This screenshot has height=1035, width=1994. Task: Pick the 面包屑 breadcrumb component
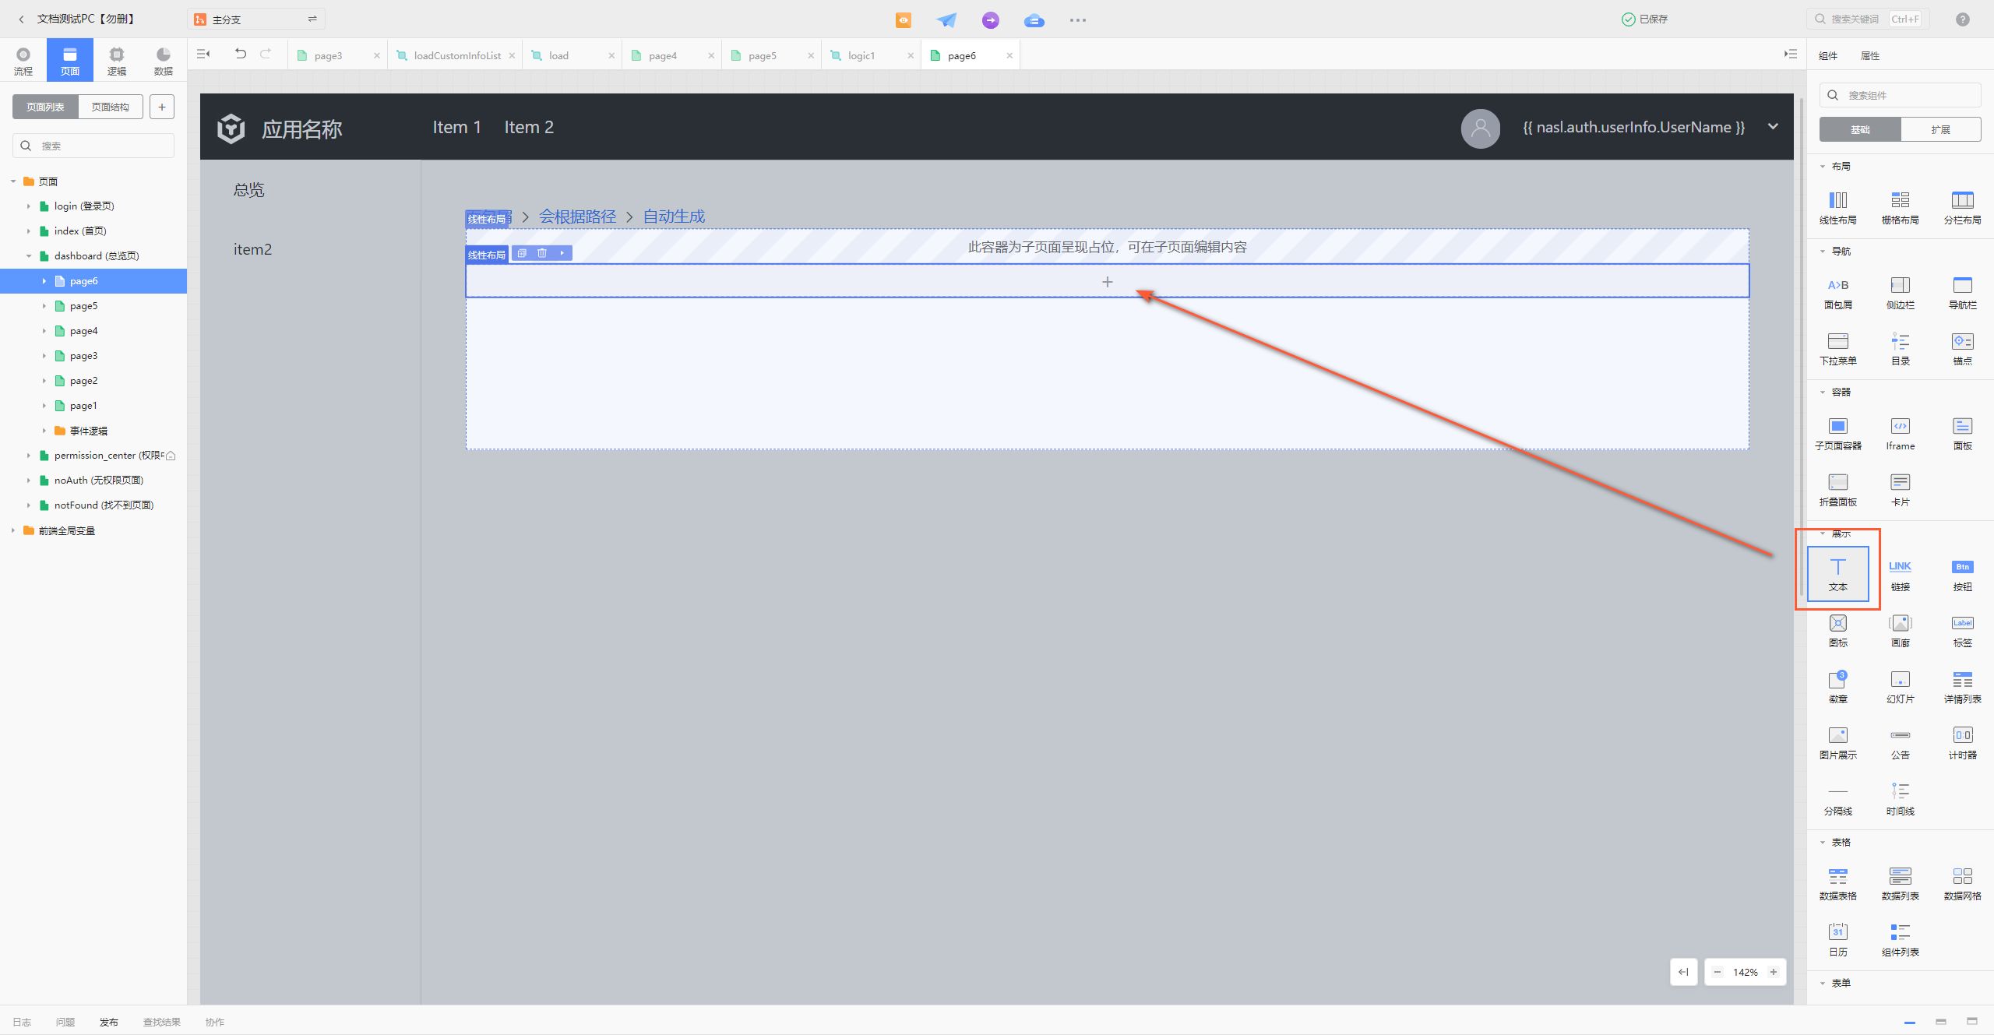(1837, 292)
